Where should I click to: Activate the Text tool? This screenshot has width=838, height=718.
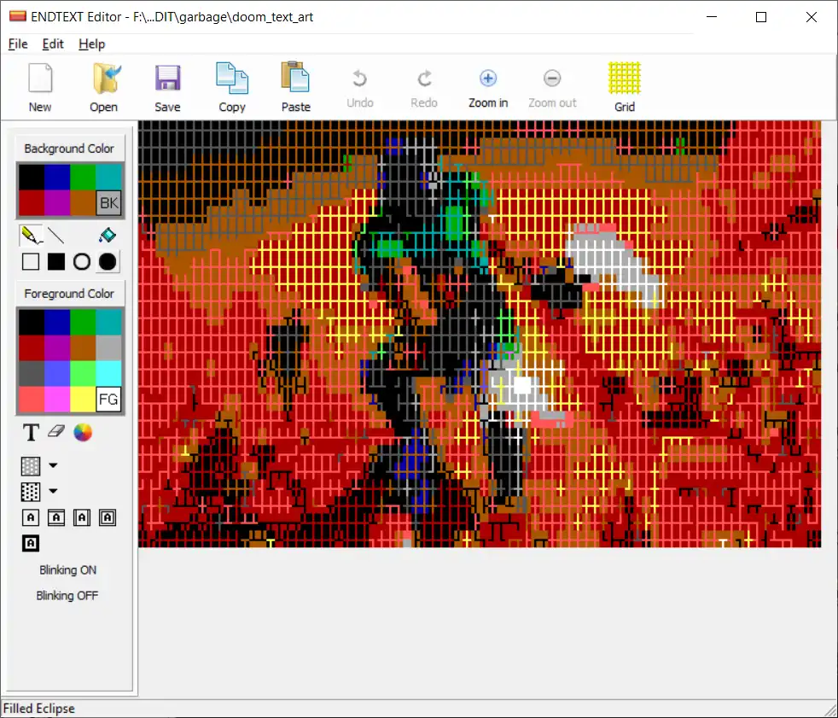pyautogui.click(x=31, y=432)
